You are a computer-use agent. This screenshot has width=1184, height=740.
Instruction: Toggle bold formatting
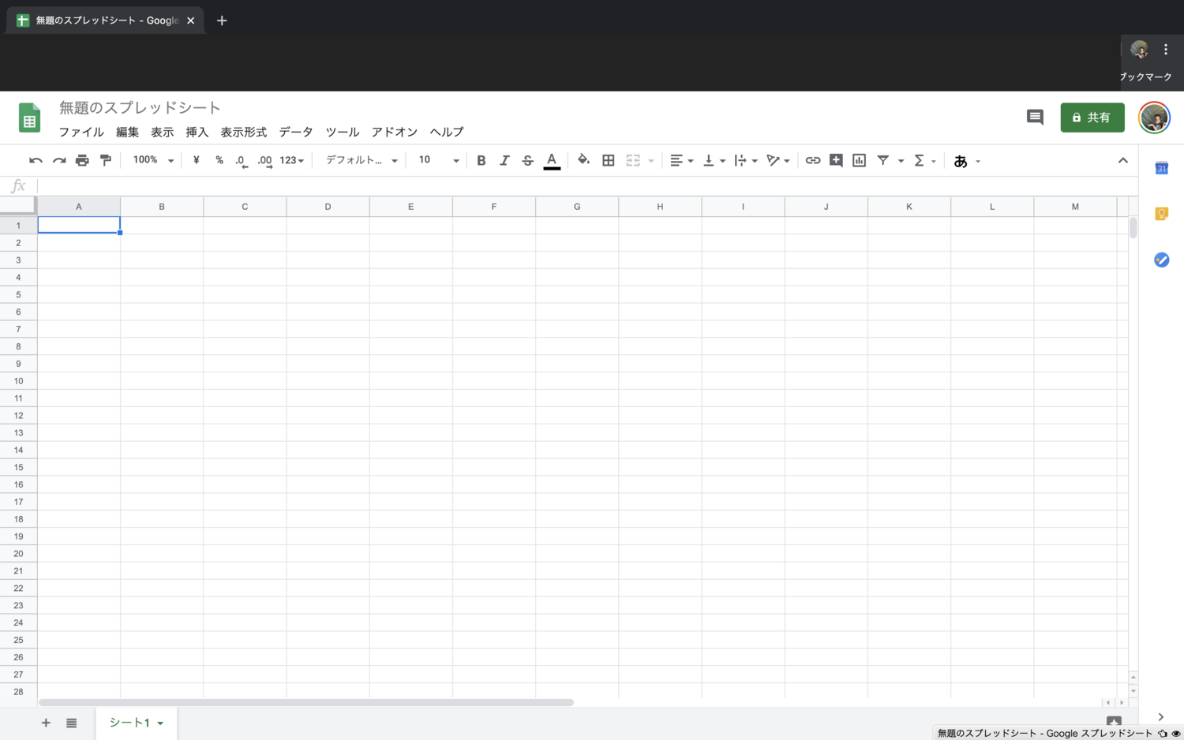point(481,160)
